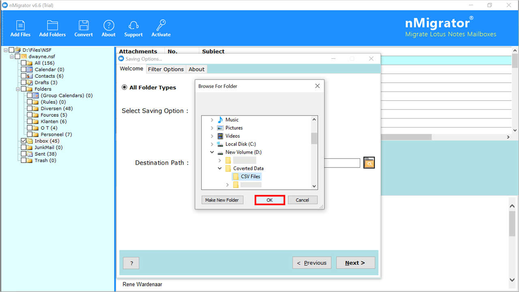Click the destination path browse folder icon
Viewport: 519px width, 292px height.
(x=369, y=163)
